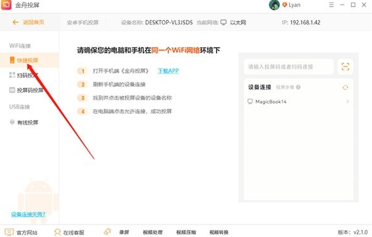Open the 投屏步骤 help icon
This screenshot has width=372, height=237.
click(298, 88)
